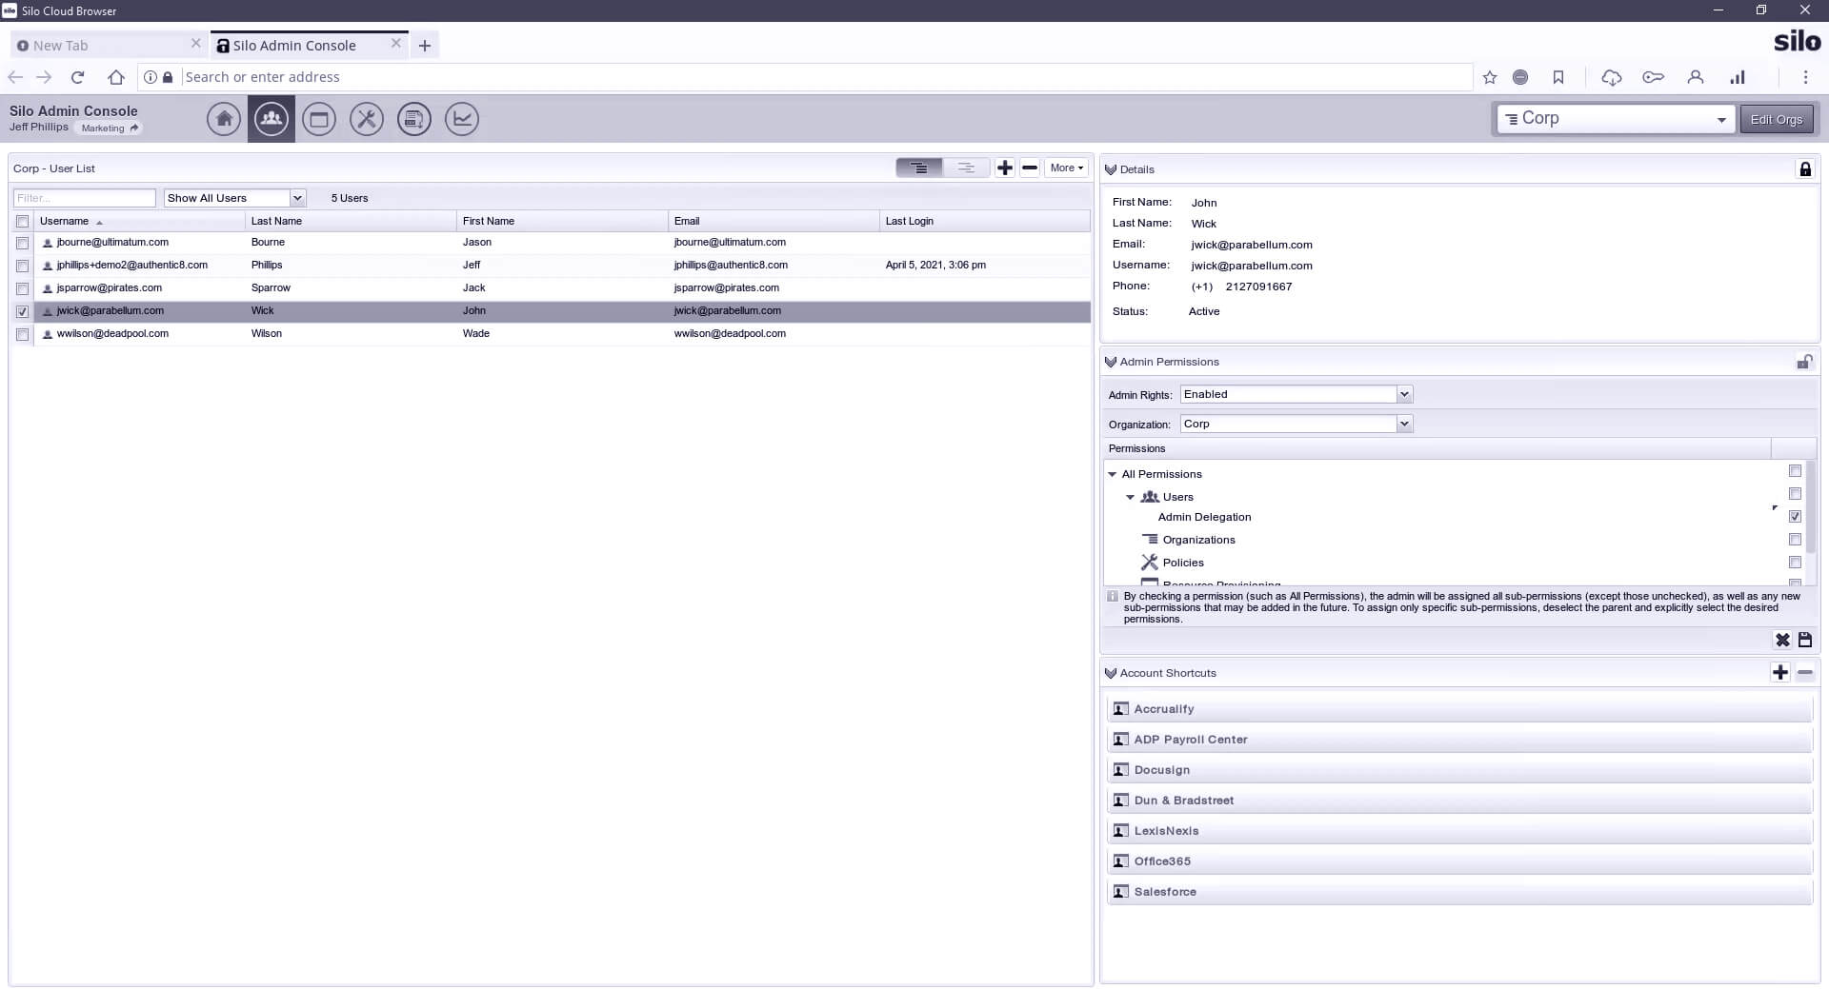
Task: Sort by Last Login column header
Action: [985, 221]
